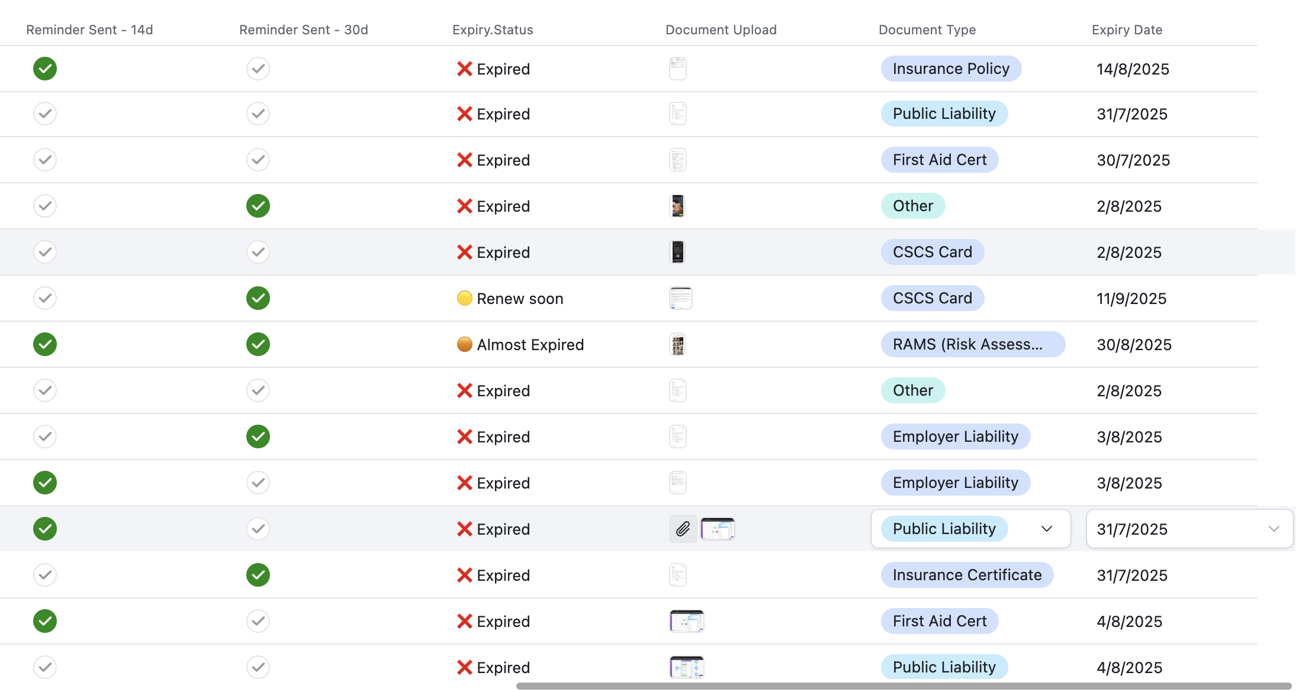This screenshot has height=692, width=1299.
Task: Click the yellow Renew soon status icon
Action: coord(465,298)
